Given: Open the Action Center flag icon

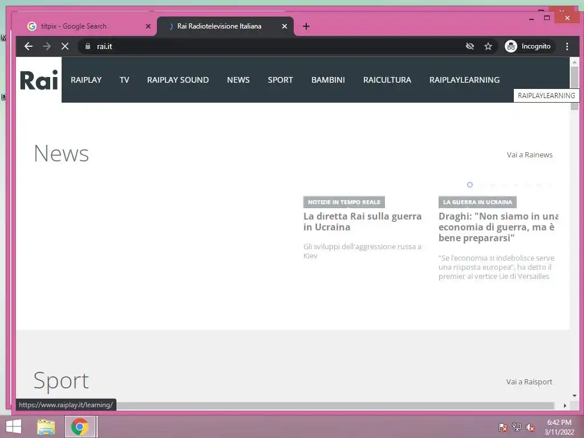Looking at the screenshot, I should [x=502, y=427].
